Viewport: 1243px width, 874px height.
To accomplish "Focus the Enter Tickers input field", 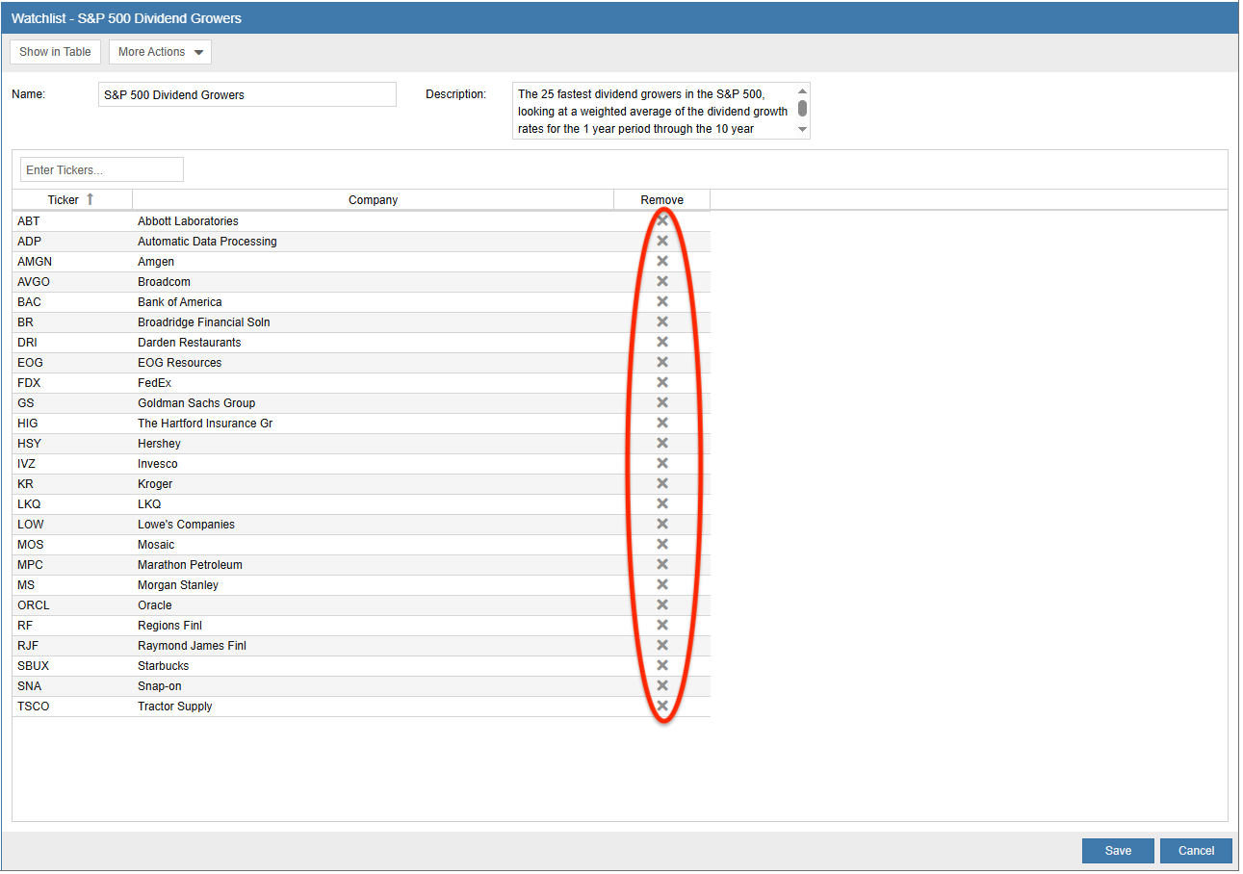I will pos(102,169).
